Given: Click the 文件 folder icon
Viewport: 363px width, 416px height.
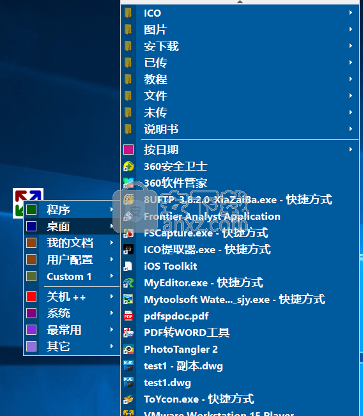Looking at the screenshot, I should 128,95.
